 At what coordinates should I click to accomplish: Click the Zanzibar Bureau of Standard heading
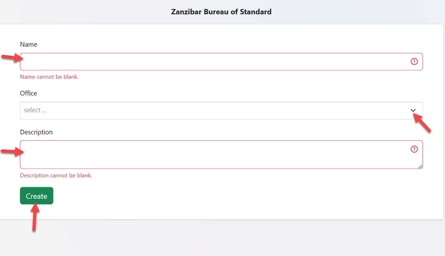(221, 12)
